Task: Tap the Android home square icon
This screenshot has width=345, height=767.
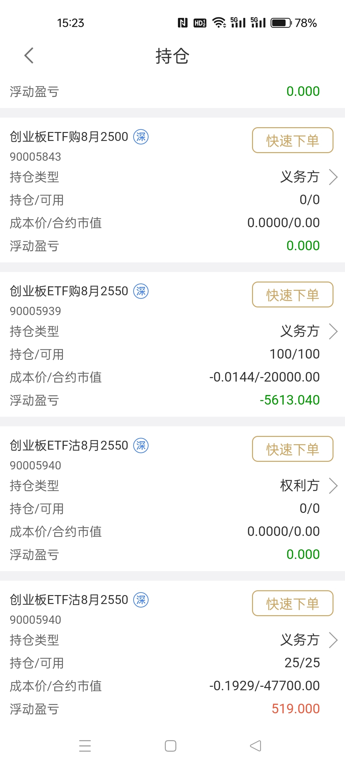Action: (x=171, y=746)
